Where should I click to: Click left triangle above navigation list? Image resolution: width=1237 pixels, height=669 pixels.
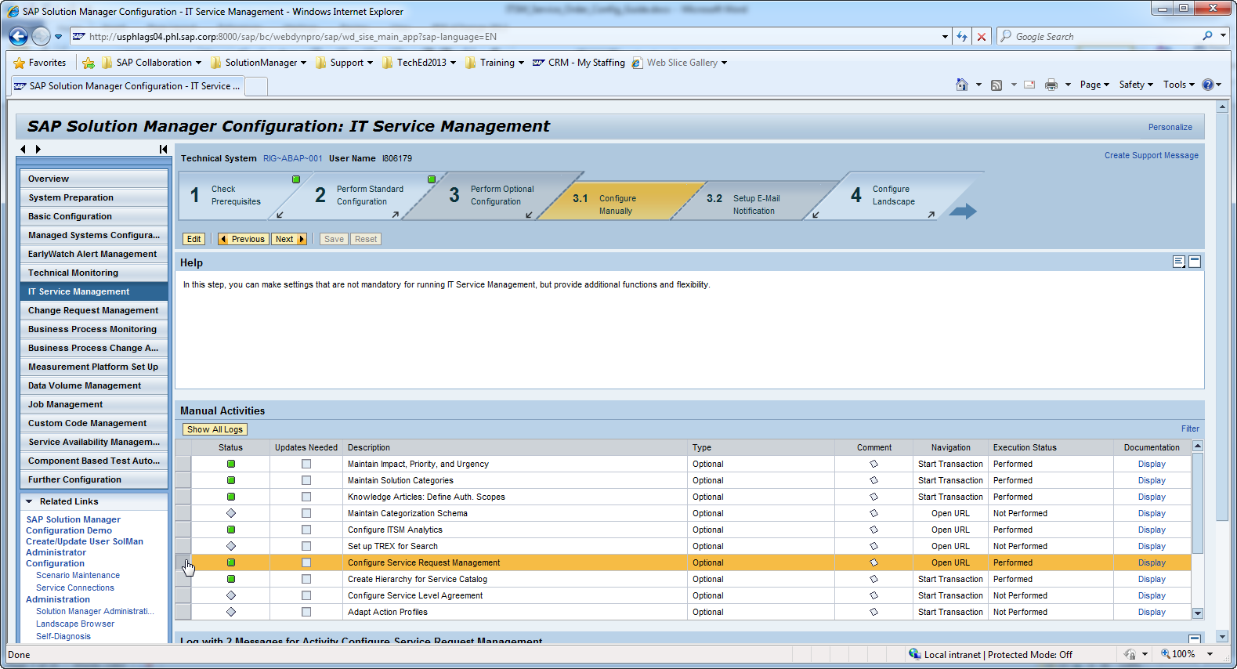[x=23, y=149]
